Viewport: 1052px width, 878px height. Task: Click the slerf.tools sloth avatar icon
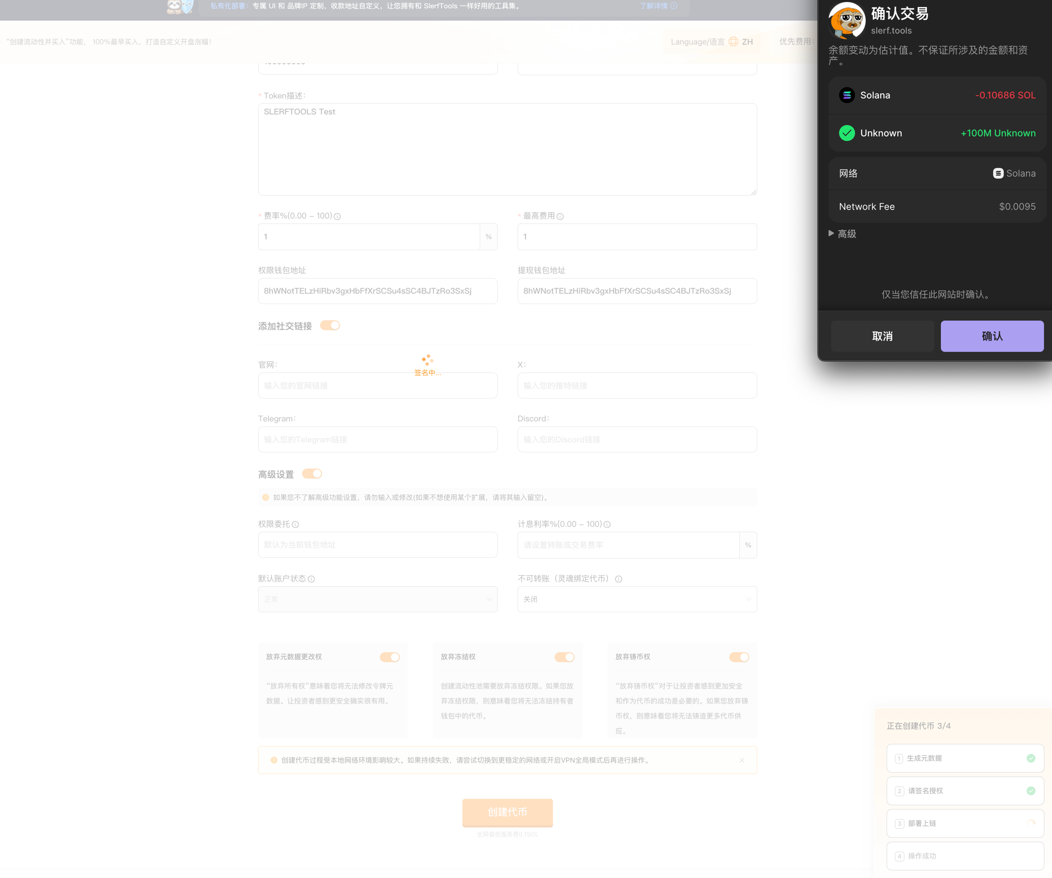pyautogui.click(x=847, y=20)
